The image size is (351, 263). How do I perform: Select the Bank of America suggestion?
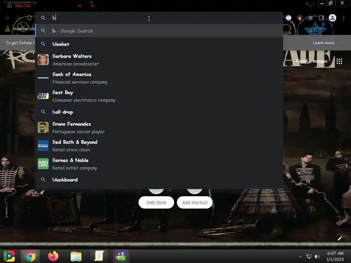tap(159, 78)
